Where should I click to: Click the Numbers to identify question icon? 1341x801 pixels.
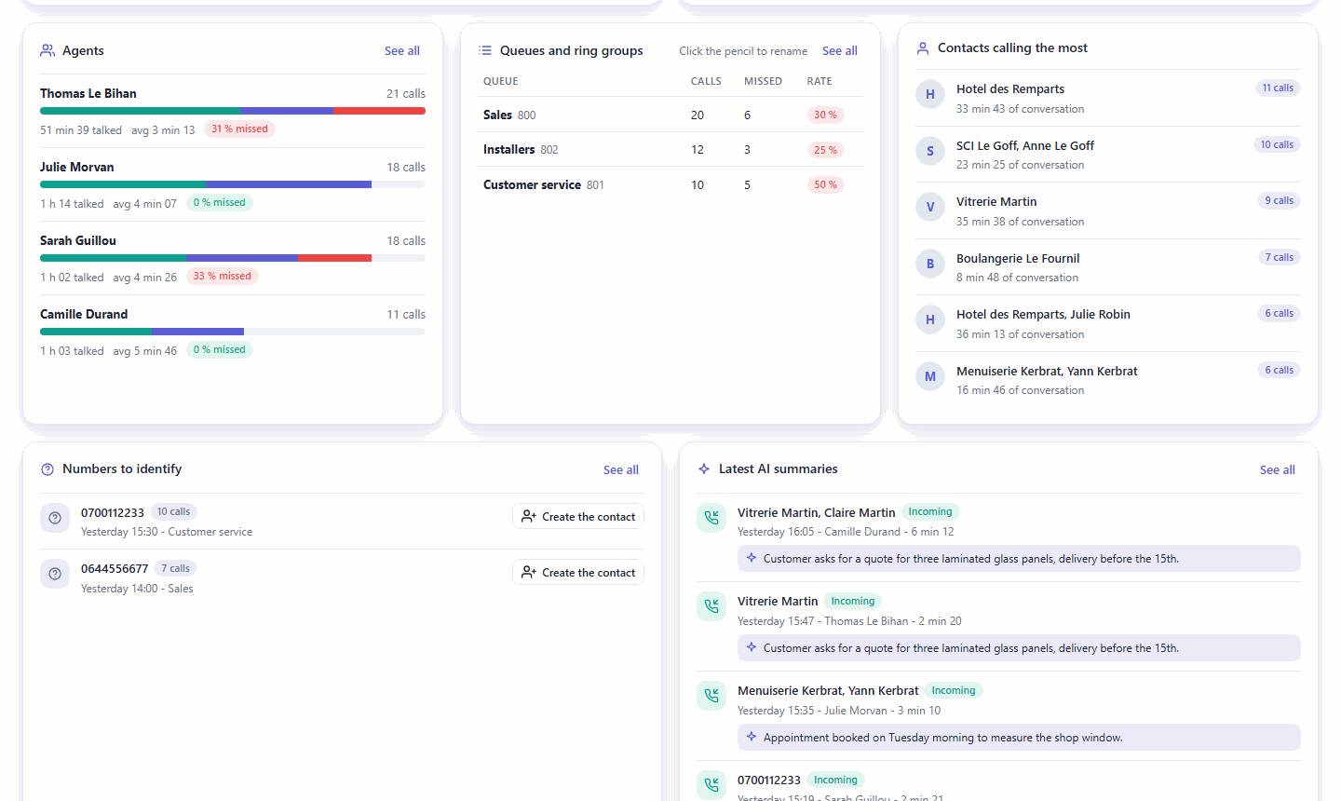tap(47, 469)
